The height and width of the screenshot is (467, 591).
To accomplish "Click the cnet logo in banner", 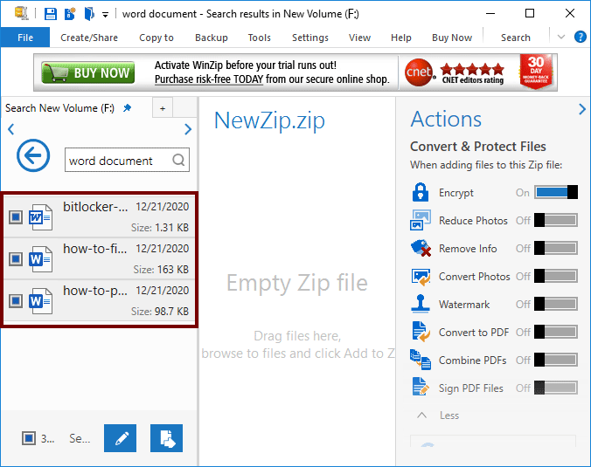I will pyautogui.click(x=419, y=72).
